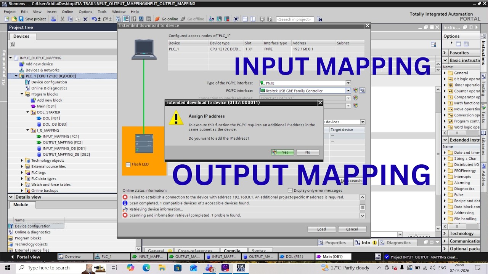Expand the PLC tags tree node
The width and height of the screenshot is (488, 274).
22,172
